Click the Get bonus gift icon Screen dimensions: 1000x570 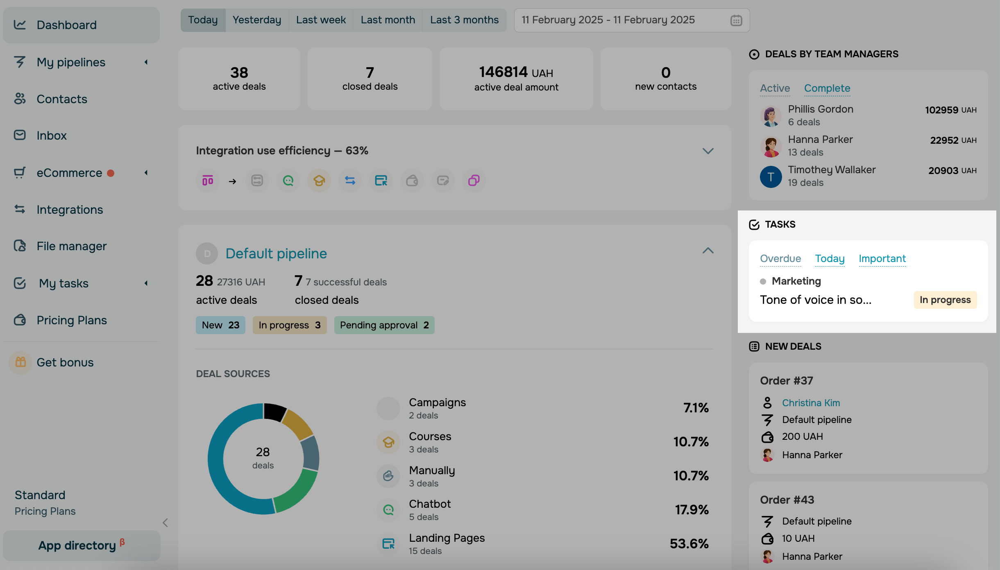20,362
